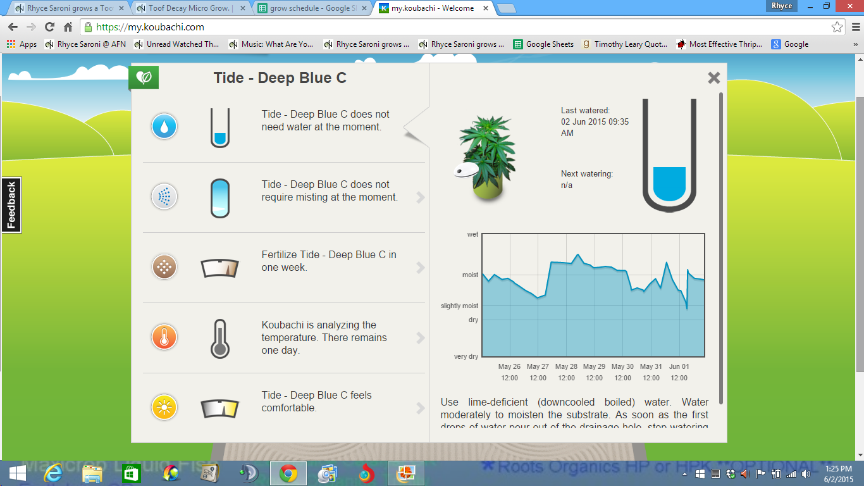Click the Next watering n/a text
Viewport: 864px width, 486px height.
pos(587,180)
